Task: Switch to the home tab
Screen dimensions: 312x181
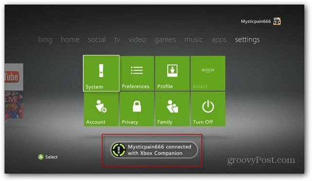Action: click(x=70, y=40)
